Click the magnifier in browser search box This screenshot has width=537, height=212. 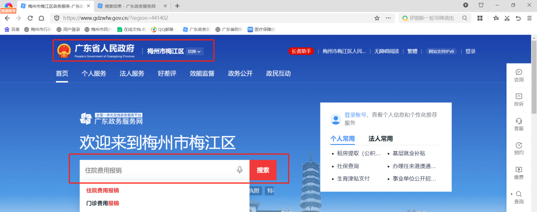pyautogui.click(x=465, y=18)
